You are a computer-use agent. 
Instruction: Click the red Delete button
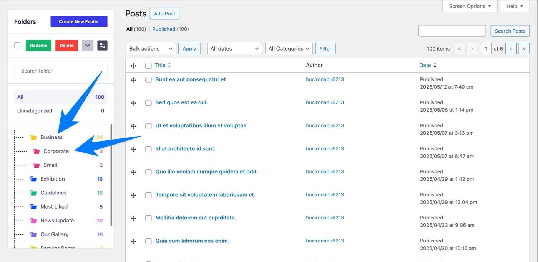pyautogui.click(x=66, y=45)
